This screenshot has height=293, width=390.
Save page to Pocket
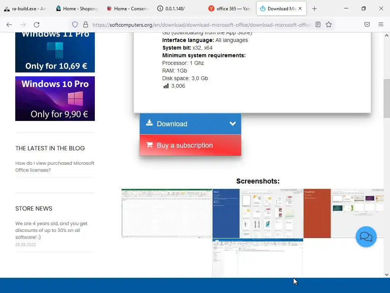[x=367, y=24]
